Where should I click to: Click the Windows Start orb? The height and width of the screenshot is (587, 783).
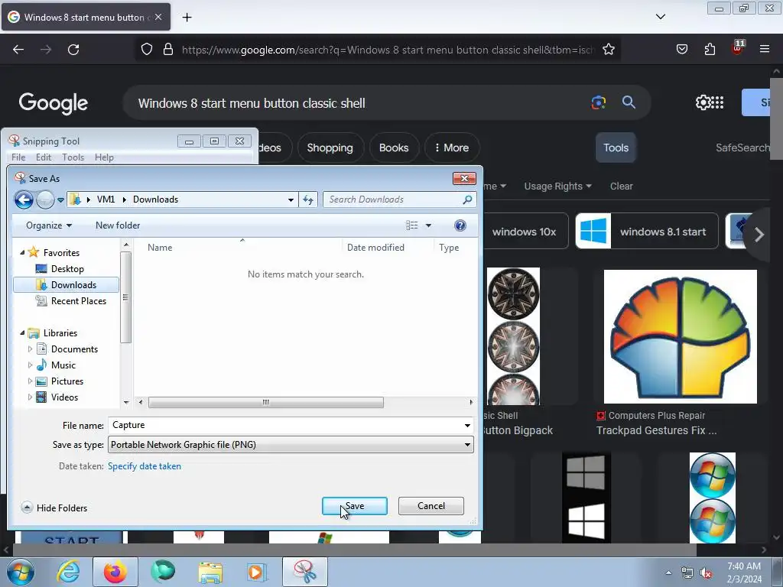20,572
